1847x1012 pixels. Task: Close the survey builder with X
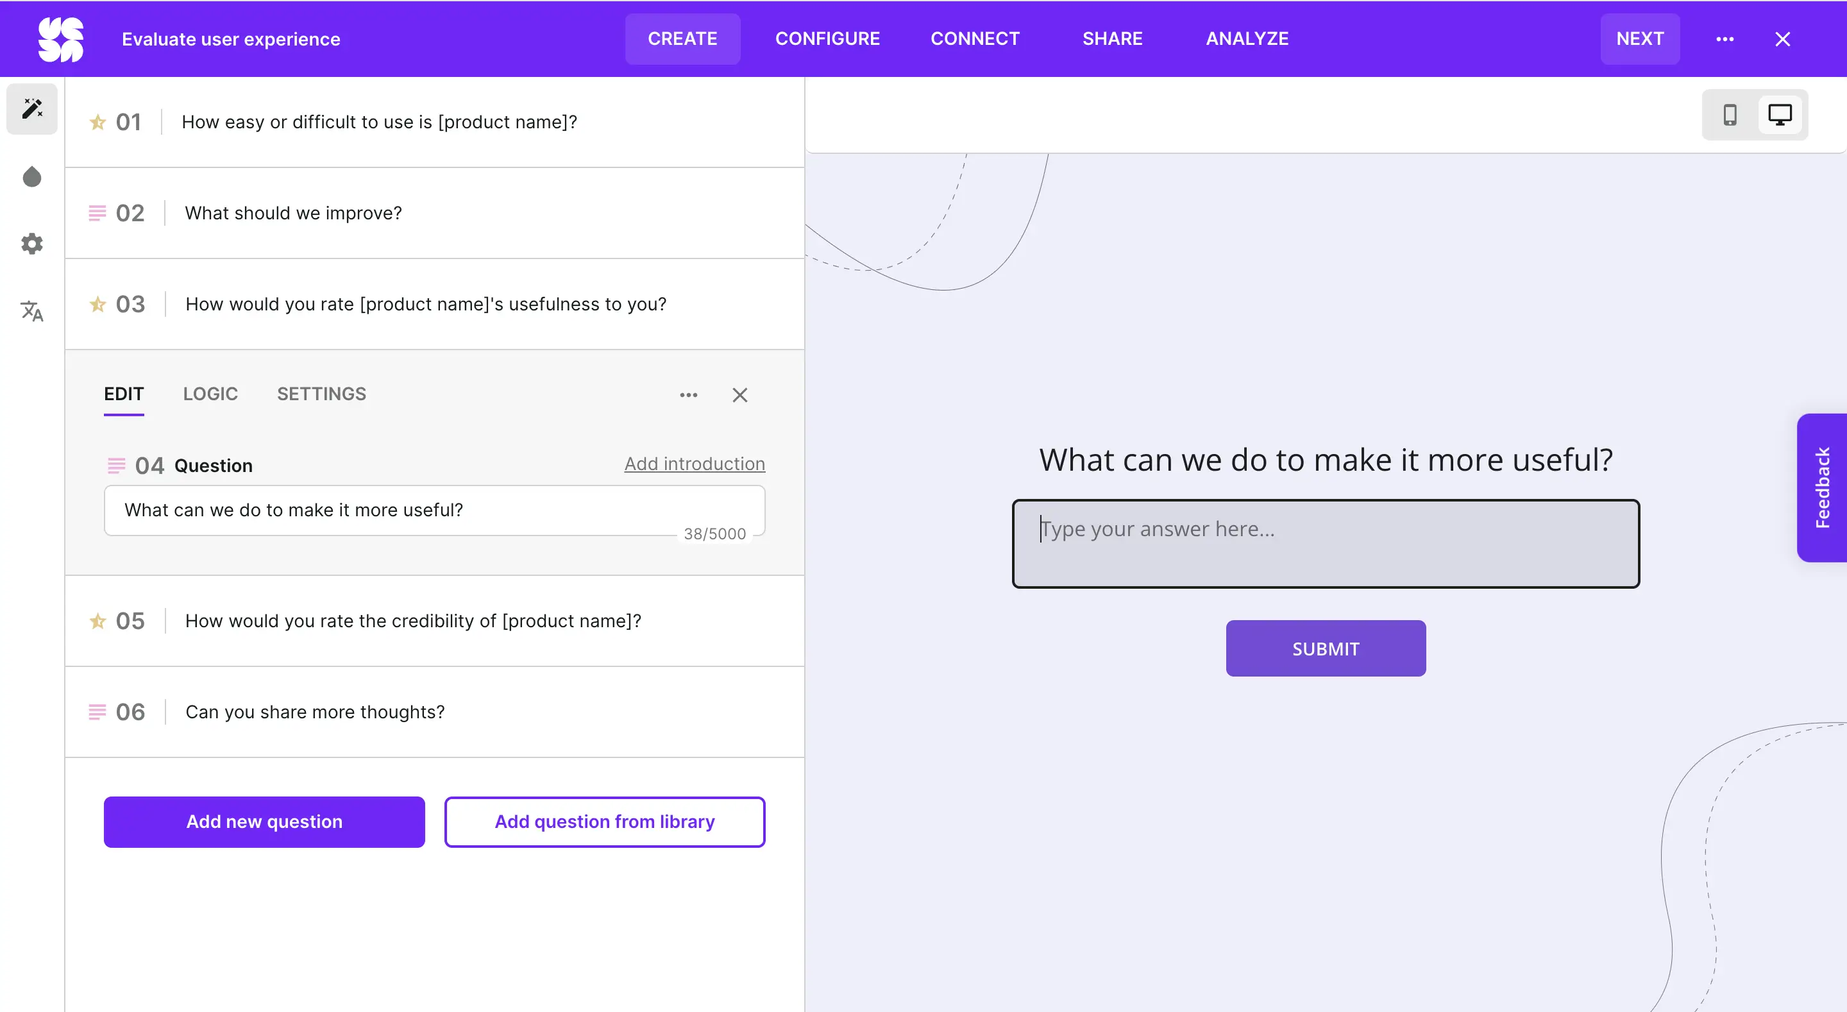coord(1782,38)
